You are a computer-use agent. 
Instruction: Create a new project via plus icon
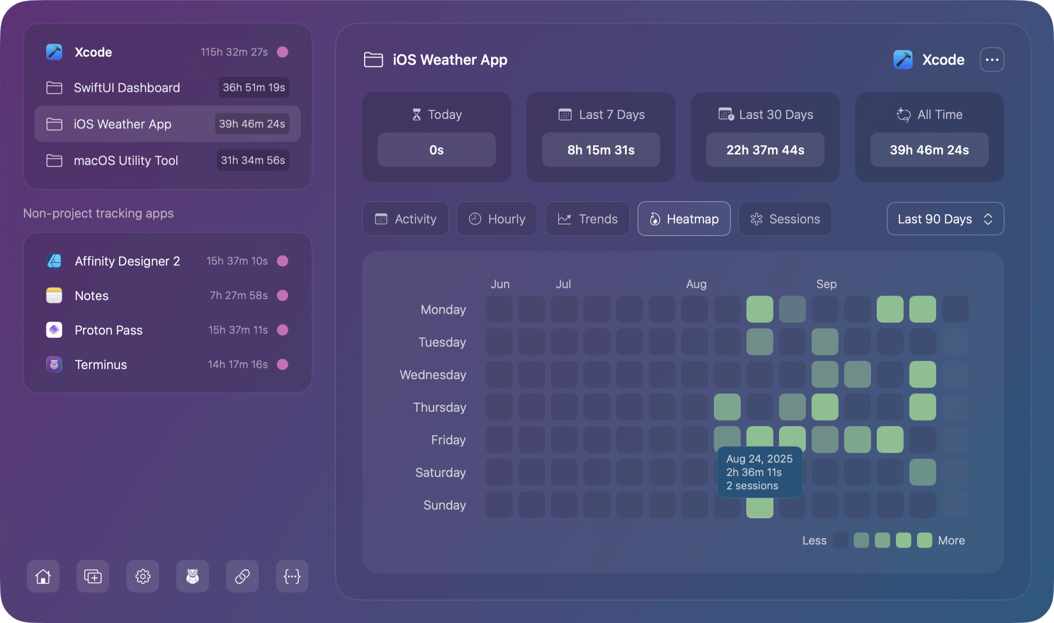click(x=93, y=576)
